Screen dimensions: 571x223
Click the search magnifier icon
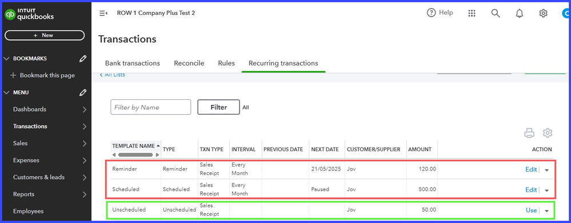[x=495, y=13]
